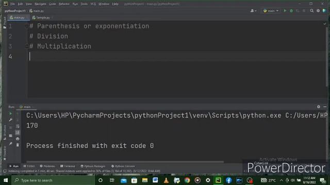Screen dimensions: 330x185
Task: Open the VCS menu
Action: point(93,4)
